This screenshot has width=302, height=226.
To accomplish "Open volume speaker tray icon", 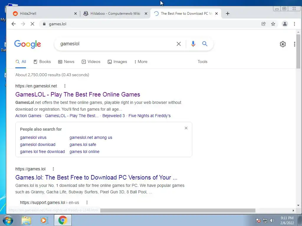I will (272, 220).
